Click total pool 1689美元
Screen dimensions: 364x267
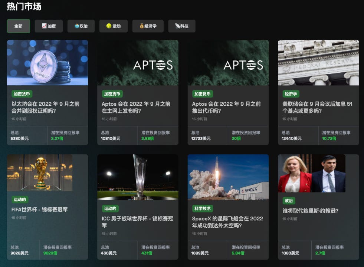(200, 253)
